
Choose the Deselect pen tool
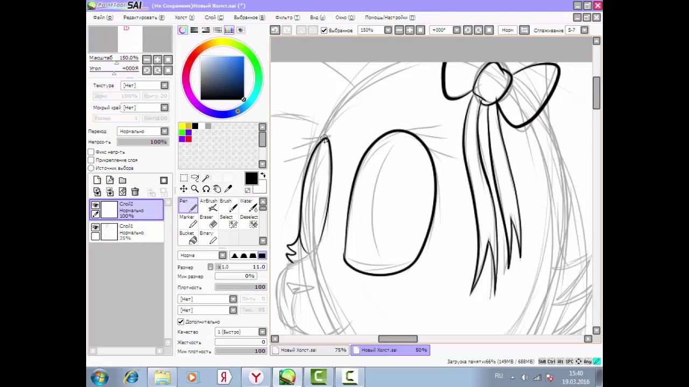click(x=248, y=221)
